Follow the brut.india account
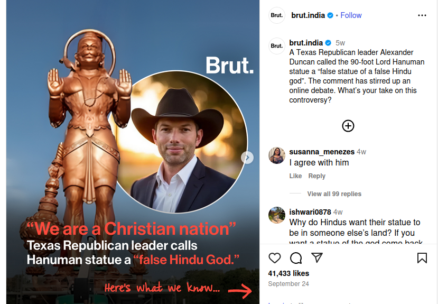The height and width of the screenshot is (304, 438). pyautogui.click(x=351, y=15)
